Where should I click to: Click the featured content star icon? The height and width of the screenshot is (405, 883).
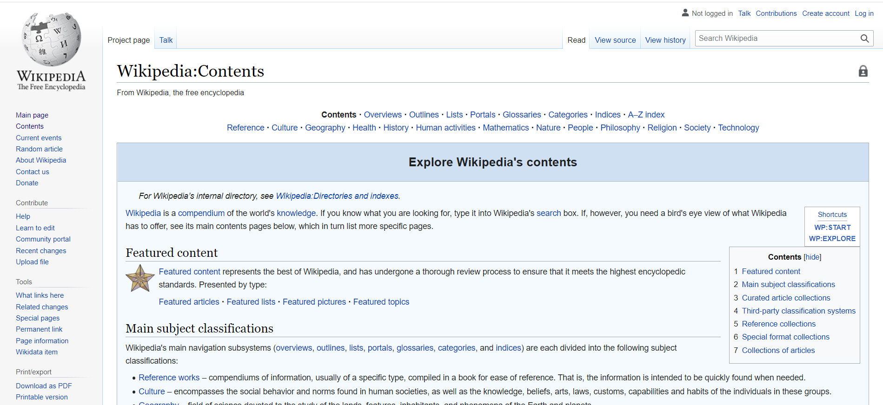(140, 278)
